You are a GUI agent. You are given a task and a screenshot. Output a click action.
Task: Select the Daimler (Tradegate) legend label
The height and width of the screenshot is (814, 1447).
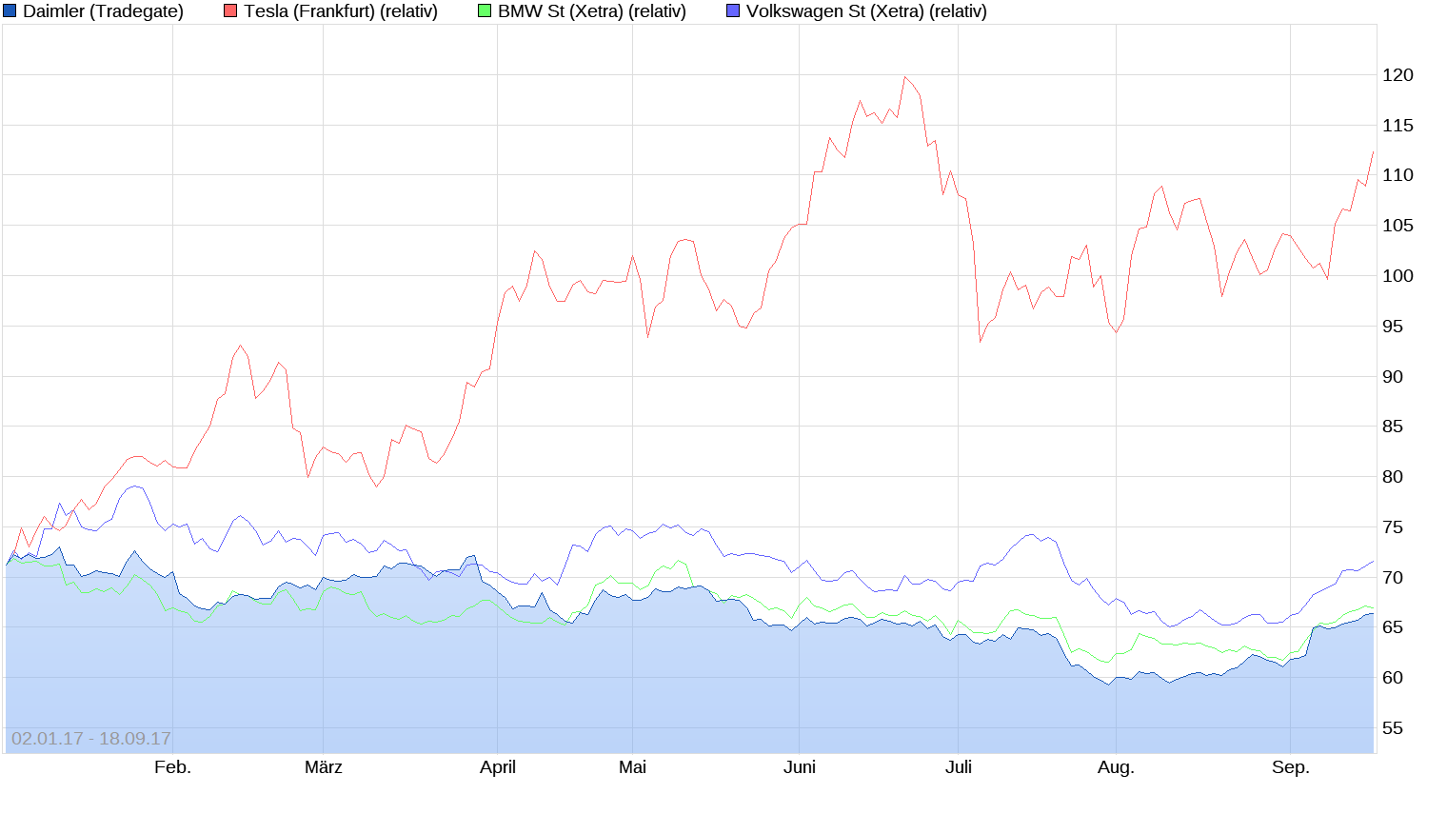tap(103, 11)
